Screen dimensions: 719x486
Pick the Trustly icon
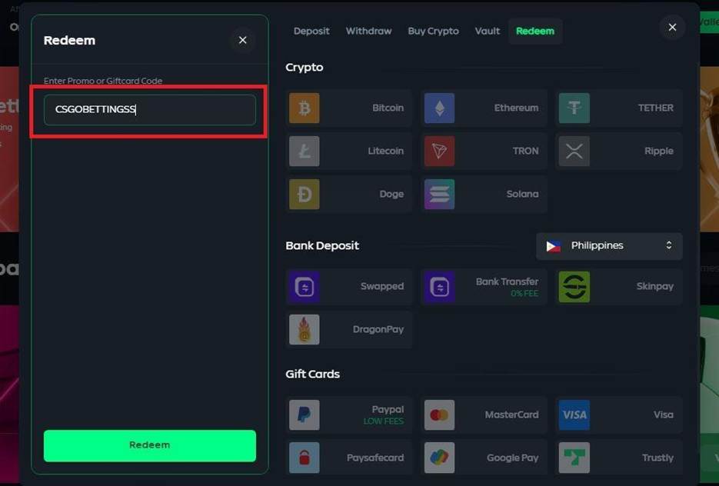(574, 458)
